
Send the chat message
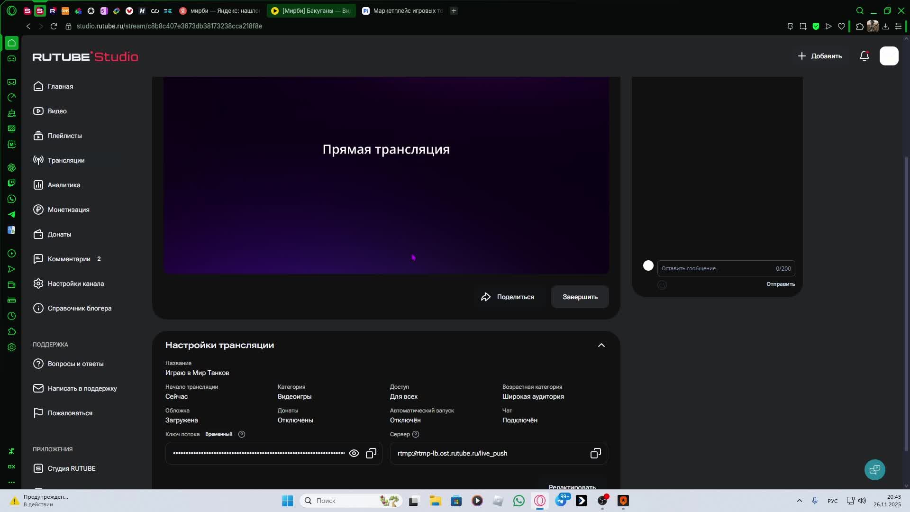780,284
